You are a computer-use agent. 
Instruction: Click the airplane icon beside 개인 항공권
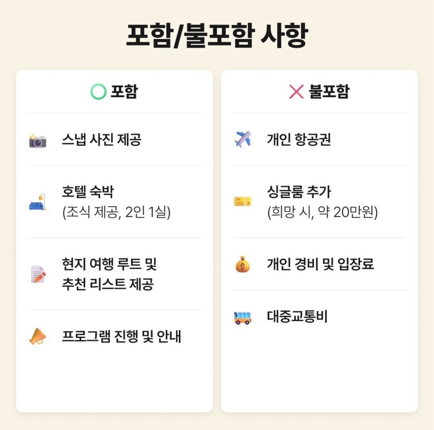click(242, 139)
